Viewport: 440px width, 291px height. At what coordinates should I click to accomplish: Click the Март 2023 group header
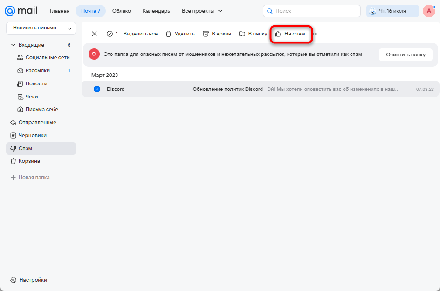click(104, 75)
